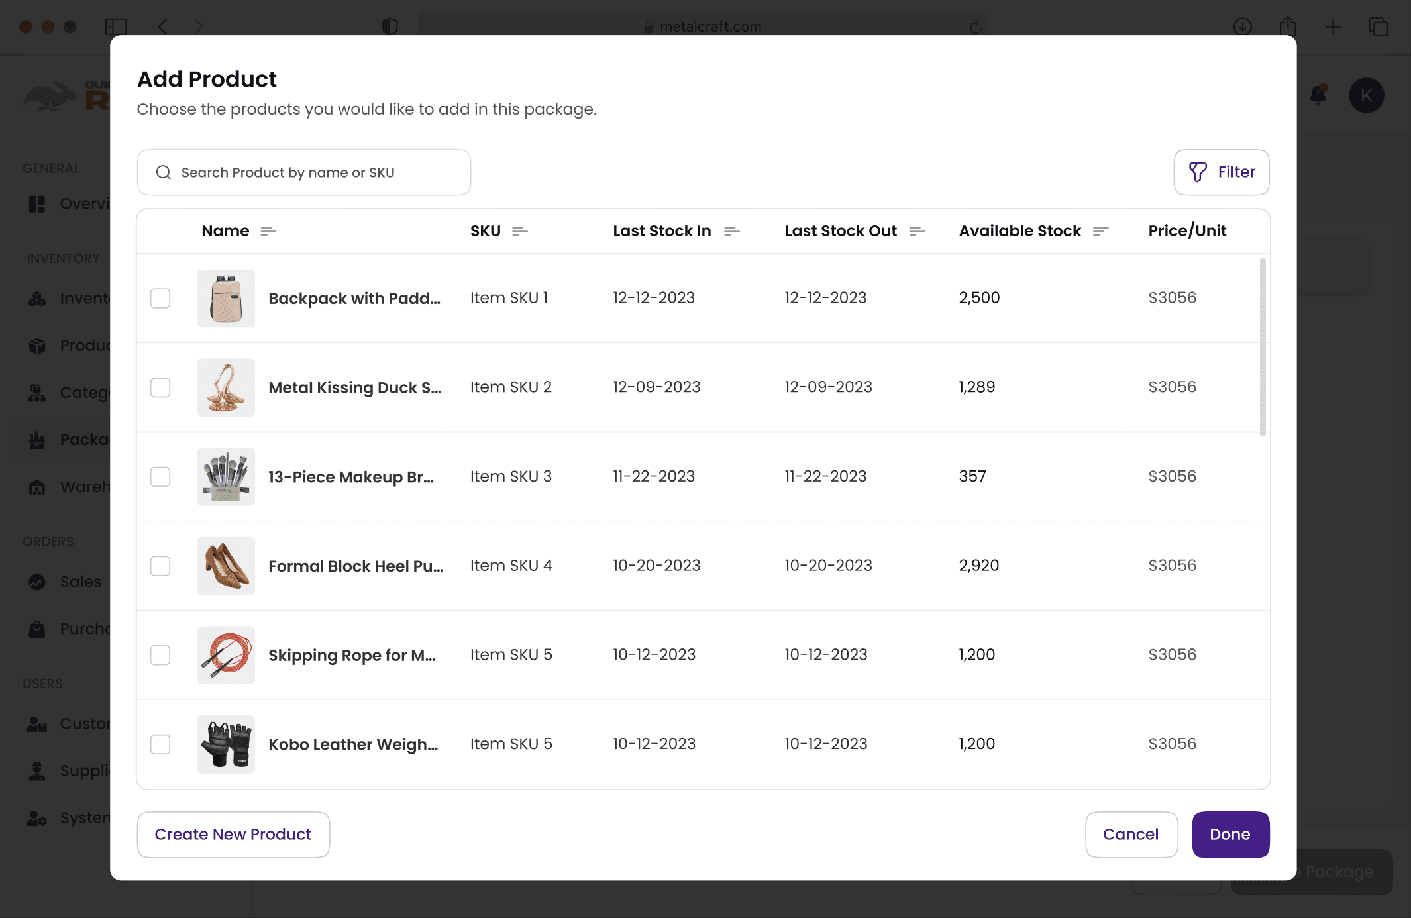Click the Formal Block Heel thumbnail
This screenshot has height=918, width=1411.
point(226,566)
